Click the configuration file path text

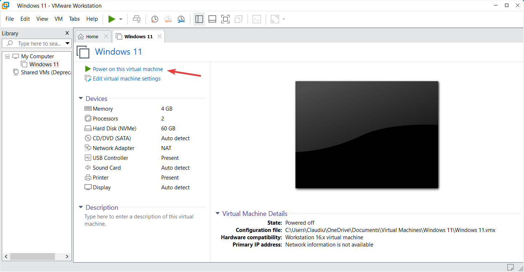click(x=390, y=230)
